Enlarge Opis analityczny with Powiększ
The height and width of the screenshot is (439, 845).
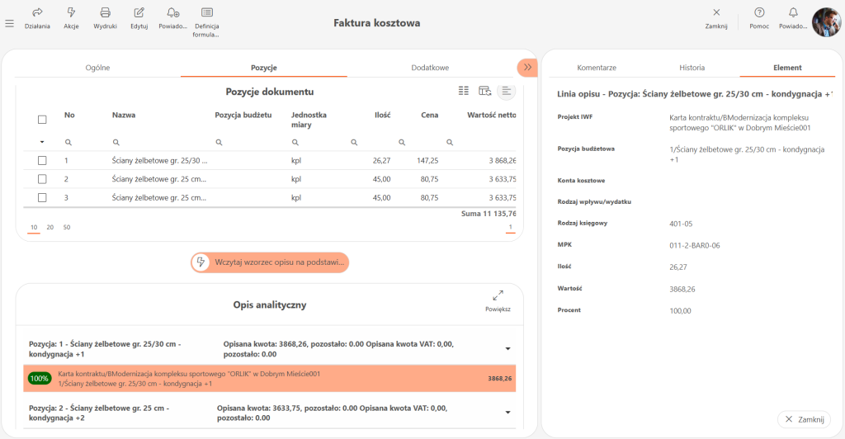498,301
